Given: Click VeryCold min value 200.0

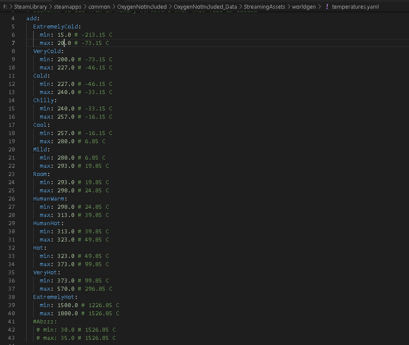Looking at the screenshot, I should pyautogui.click(x=66, y=60).
